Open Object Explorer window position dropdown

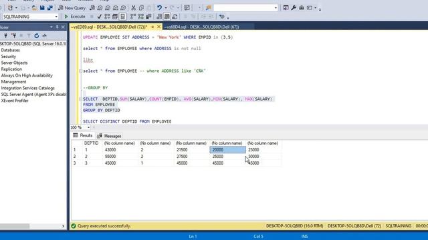tap(51, 27)
